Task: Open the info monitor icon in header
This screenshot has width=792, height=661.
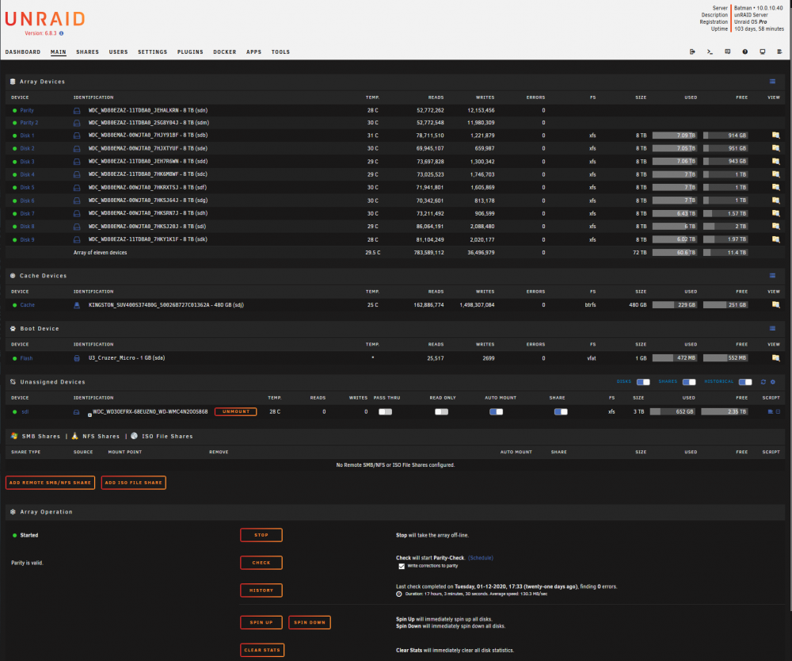Action: click(763, 52)
